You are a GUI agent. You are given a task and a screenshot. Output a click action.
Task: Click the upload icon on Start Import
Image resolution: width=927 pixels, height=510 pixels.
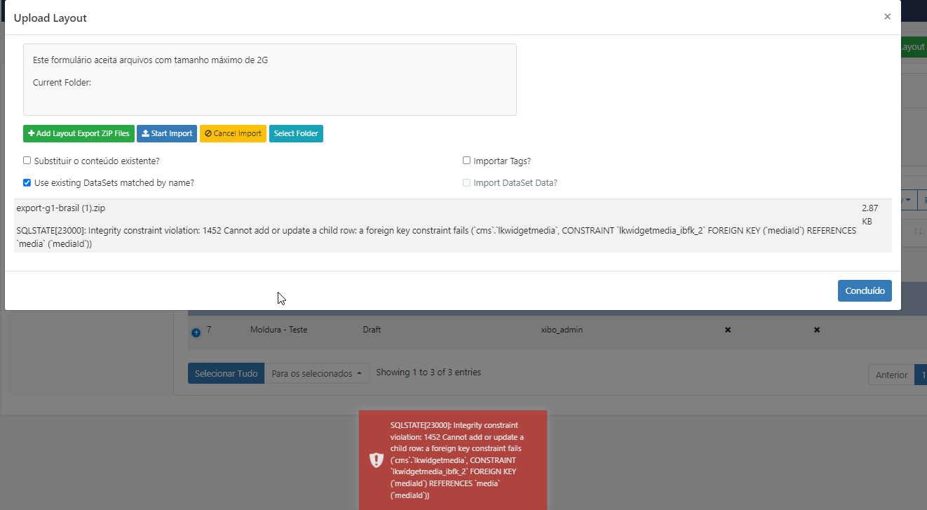click(145, 133)
